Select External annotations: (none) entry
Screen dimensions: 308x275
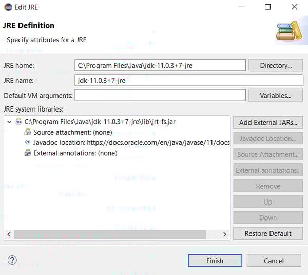[x=75, y=153]
